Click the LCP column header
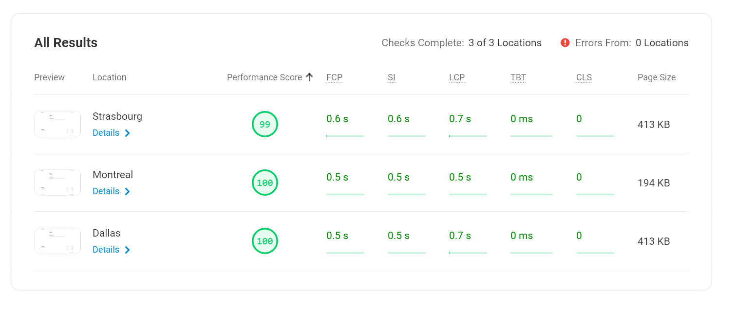The image size is (735, 312). [457, 77]
